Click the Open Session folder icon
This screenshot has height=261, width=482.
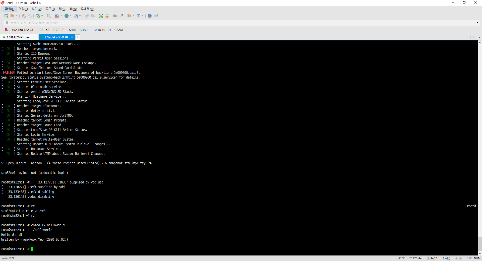click(x=12, y=16)
